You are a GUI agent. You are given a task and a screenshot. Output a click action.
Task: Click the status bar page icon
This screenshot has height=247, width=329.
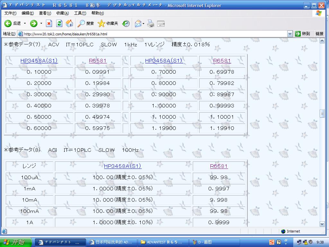(4, 231)
